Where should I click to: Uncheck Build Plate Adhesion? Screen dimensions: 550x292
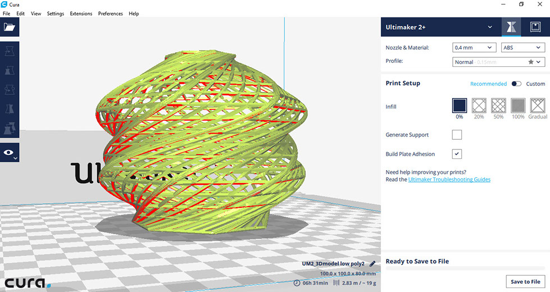pyautogui.click(x=457, y=154)
